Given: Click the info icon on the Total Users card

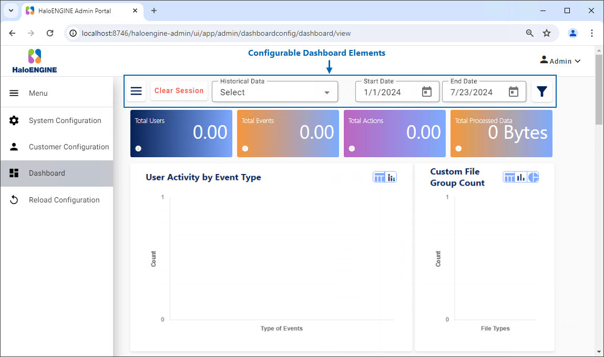Looking at the screenshot, I should [x=138, y=149].
